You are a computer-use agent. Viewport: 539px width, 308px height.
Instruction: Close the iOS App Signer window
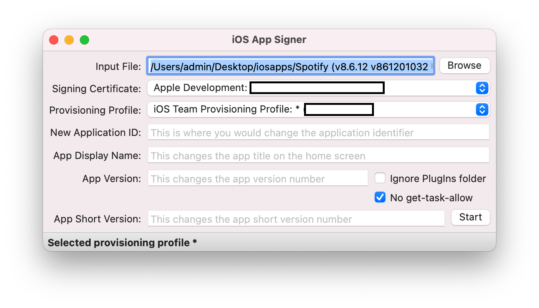(x=54, y=40)
